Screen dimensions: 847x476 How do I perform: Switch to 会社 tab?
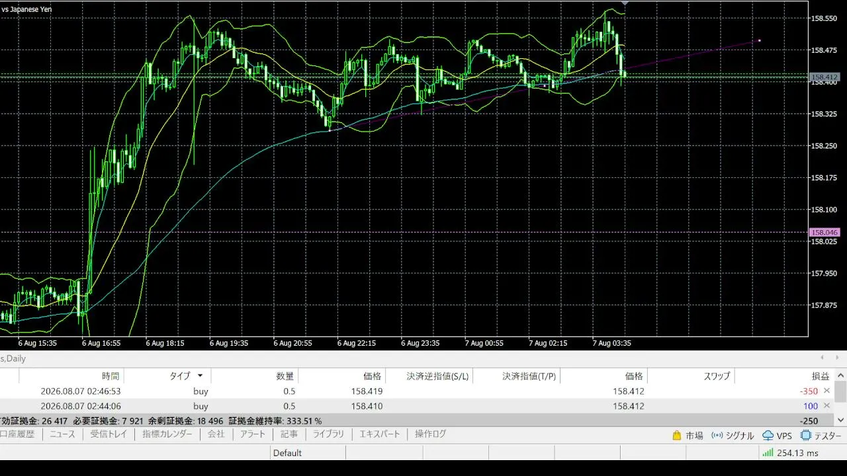216,434
